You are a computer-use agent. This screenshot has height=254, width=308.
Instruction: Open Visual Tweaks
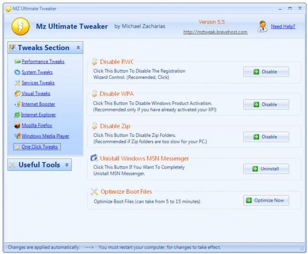click(36, 93)
